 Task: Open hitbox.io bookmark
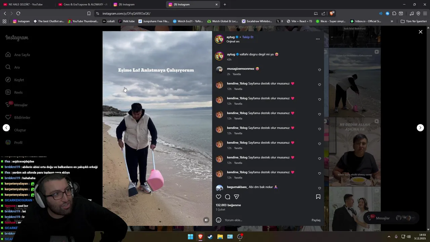pos(365,21)
